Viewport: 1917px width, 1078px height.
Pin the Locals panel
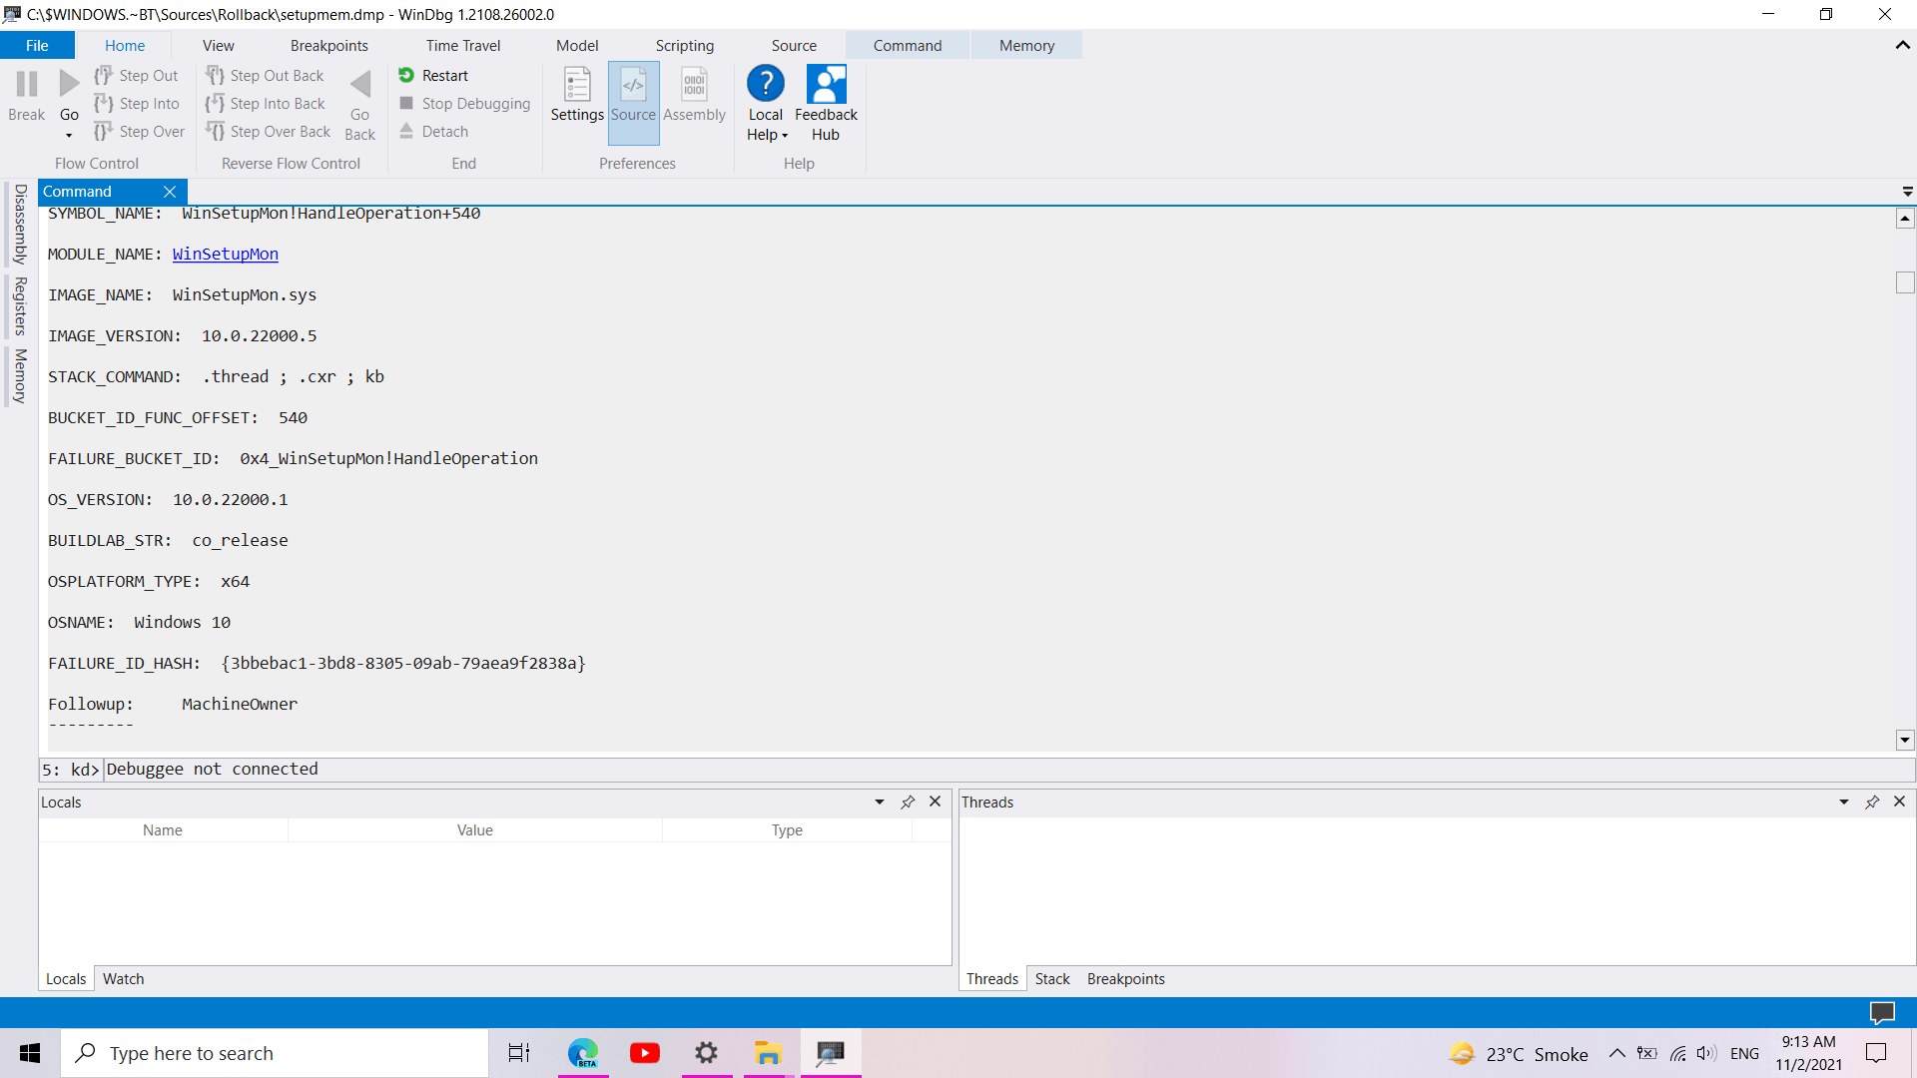pyautogui.click(x=908, y=803)
